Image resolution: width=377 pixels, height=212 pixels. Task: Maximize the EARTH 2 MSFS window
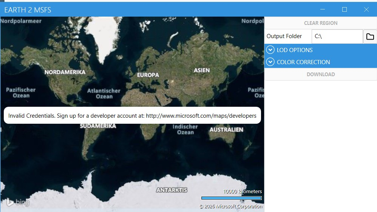coord(344,9)
